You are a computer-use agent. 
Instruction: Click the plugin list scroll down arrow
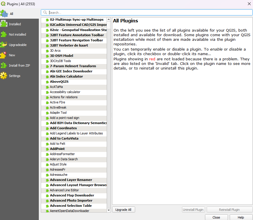coord(109,210)
